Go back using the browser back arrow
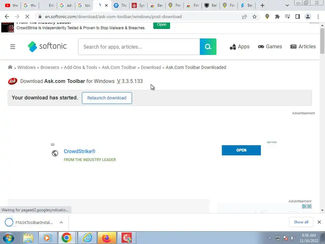Viewport: 325px width, 244px height. coord(7,17)
